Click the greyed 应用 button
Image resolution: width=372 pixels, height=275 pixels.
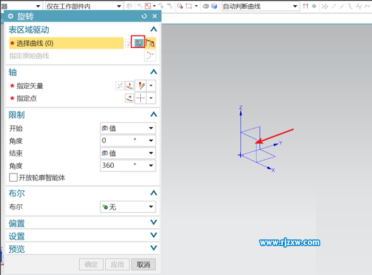tap(117, 264)
